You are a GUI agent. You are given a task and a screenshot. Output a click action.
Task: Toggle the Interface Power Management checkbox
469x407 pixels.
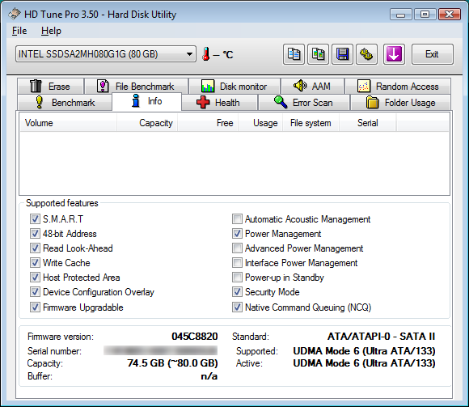[237, 263]
